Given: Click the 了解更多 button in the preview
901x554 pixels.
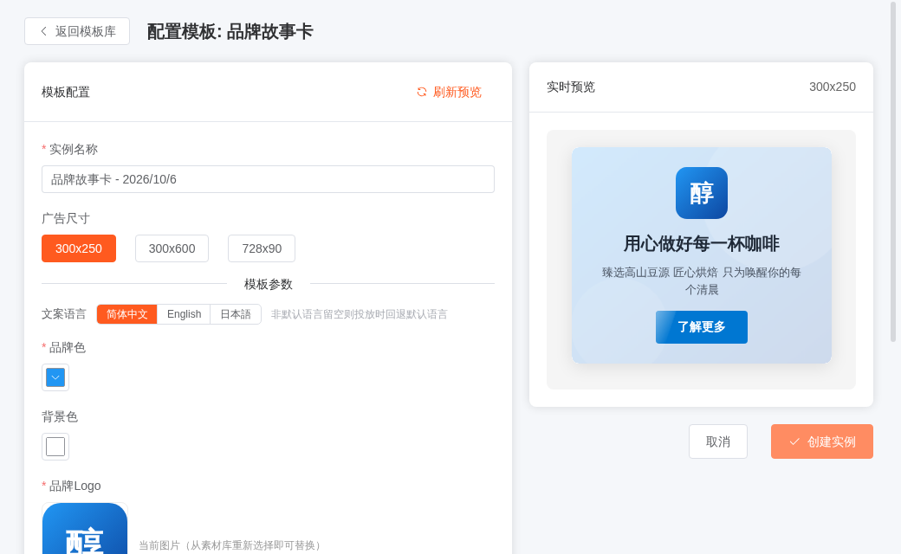Looking at the screenshot, I should click(x=701, y=327).
